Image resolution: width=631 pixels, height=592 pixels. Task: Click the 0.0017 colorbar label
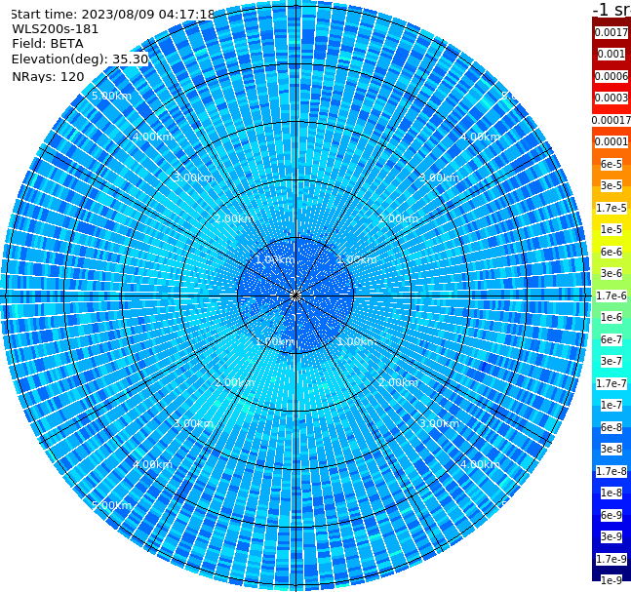[x=611, y=32]
